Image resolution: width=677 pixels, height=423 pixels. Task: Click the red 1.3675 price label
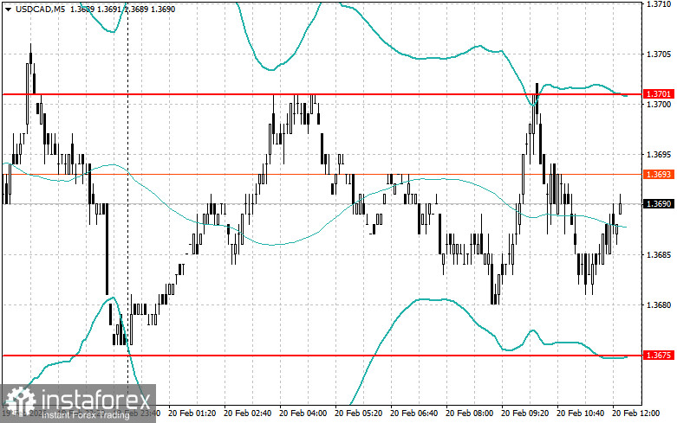pyautogui.click(x=659, y=356)
